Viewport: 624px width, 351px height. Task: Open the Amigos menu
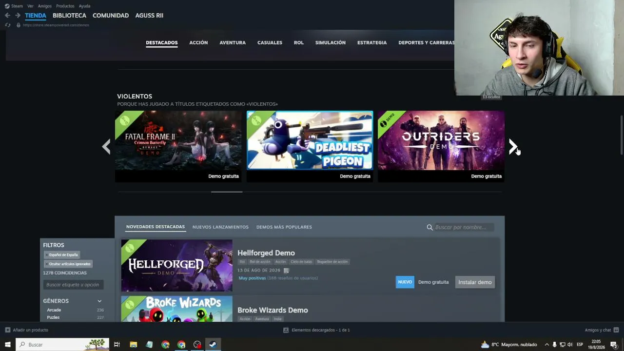coord(45,6)
